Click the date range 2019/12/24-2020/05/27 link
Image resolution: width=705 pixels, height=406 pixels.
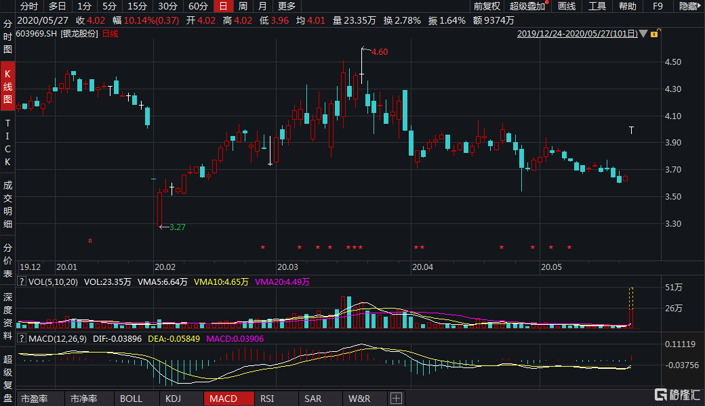[x=578, y=34]
